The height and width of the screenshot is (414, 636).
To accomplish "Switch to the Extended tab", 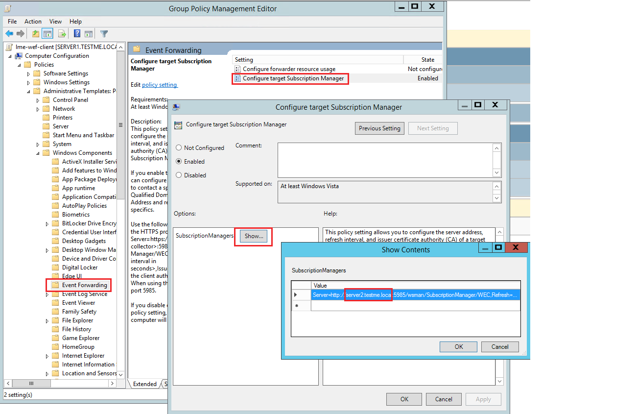I will 145,384.
